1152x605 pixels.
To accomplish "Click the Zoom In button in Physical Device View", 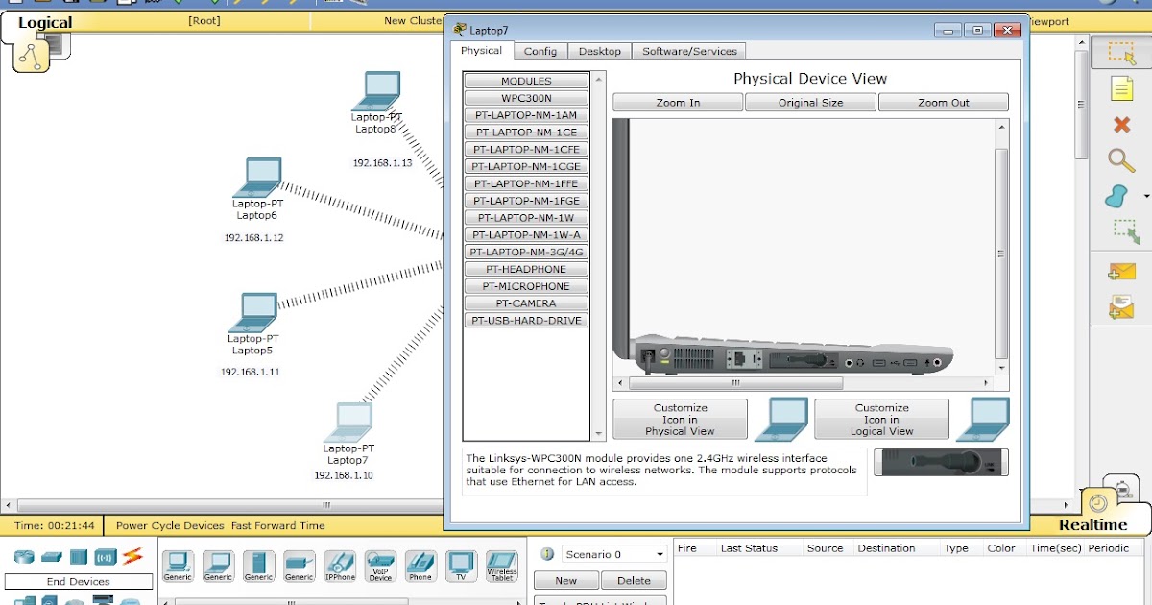I will pos(677,102).
